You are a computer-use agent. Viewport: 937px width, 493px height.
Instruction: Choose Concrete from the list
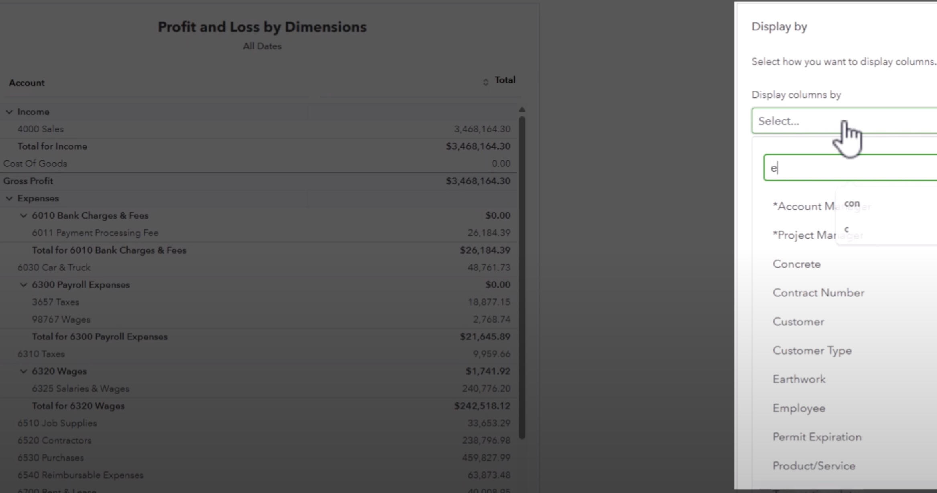pyautogui.click(x=797, y=264)
